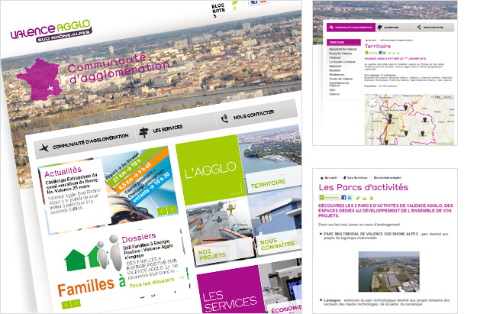Viewport: 477px width, 314px height.
Task: Select Nous Contacter tab on Territoire page
Action: tap(433, 28)
